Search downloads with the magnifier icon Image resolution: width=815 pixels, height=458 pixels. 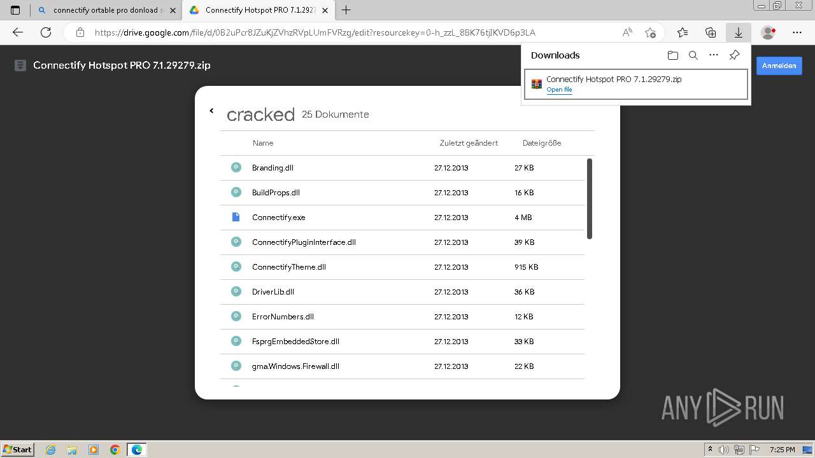point(693,55)
